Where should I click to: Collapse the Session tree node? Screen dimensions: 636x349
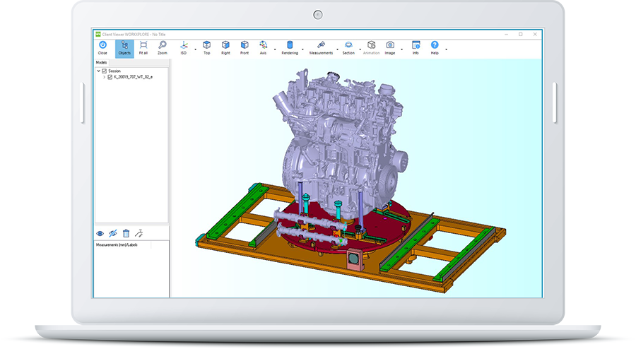(98, 71)
